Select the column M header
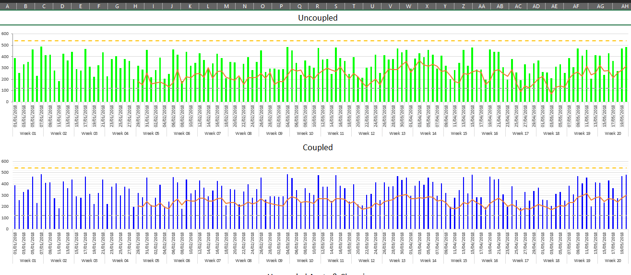 pos(226,6)
